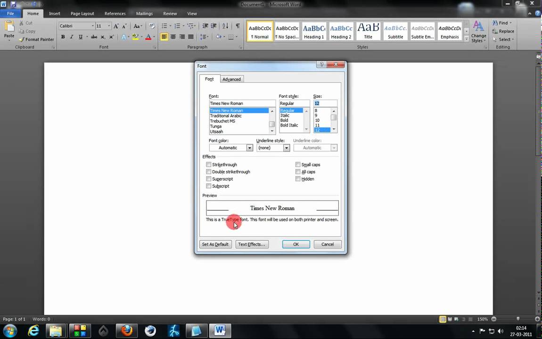Center align text
Image resolution: width=542 pixels, height=339 pixels.
(173, 37)
